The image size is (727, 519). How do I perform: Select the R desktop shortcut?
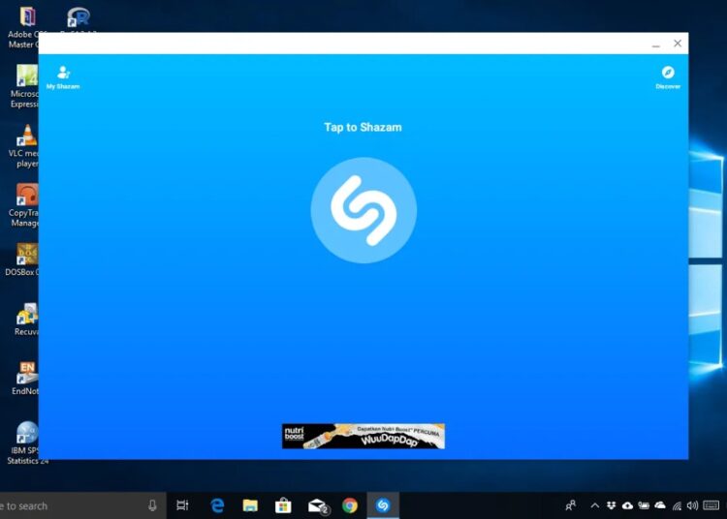tap(78, 18)
